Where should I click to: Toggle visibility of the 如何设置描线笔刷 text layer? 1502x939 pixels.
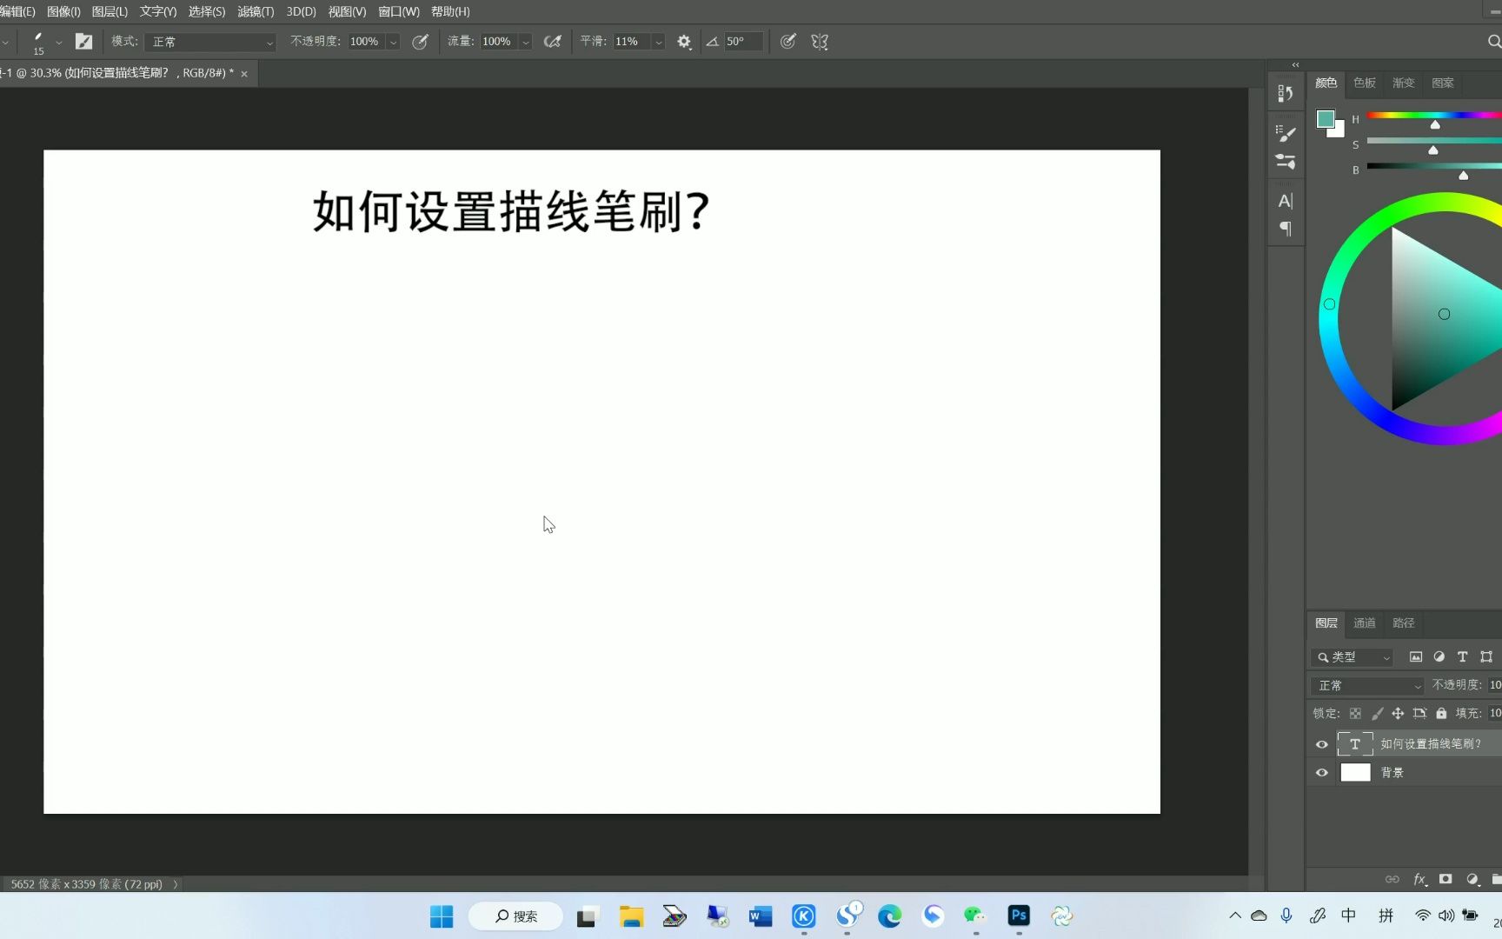(x=1322, y=744)
